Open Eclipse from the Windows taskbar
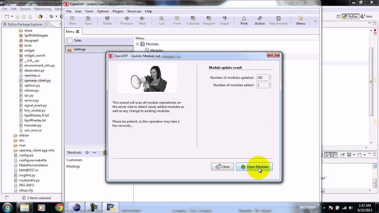The width and height of the screenshot is (379, 213). 76,207
